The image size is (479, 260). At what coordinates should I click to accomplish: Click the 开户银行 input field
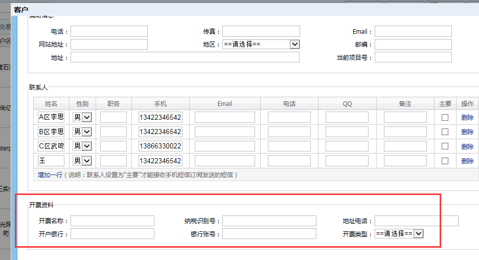tap(112, 234)
